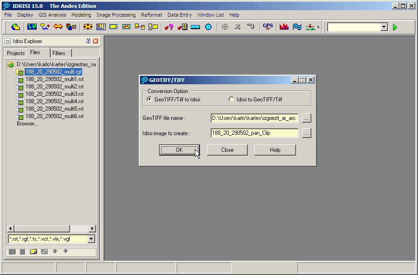Click the grey crossed tools toolbar icon
Screen dimensions: 418x275
click(238, 27)
